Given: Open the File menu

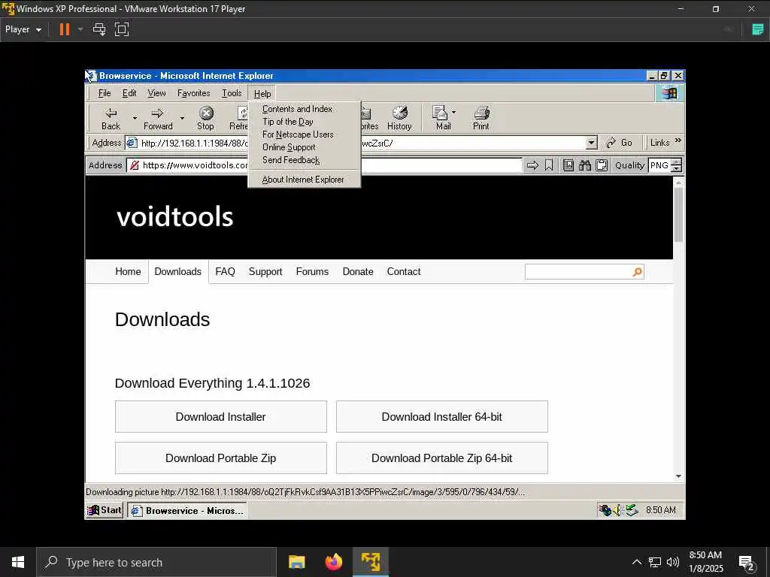Looking at the screenshot, I should click(x=105, y=93).
